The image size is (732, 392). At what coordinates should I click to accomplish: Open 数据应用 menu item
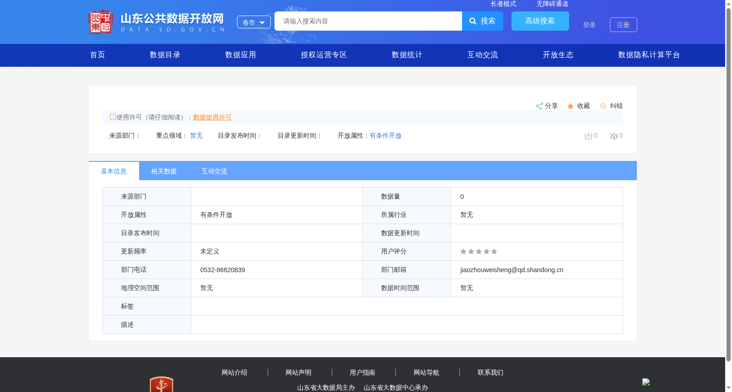click(x=241, y=55)
